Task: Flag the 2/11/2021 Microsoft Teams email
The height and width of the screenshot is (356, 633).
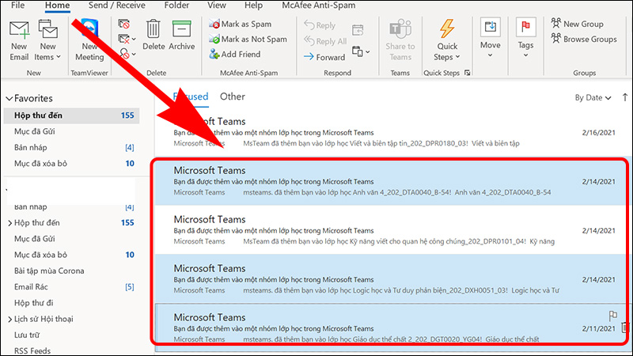Action: coord(612,315)
